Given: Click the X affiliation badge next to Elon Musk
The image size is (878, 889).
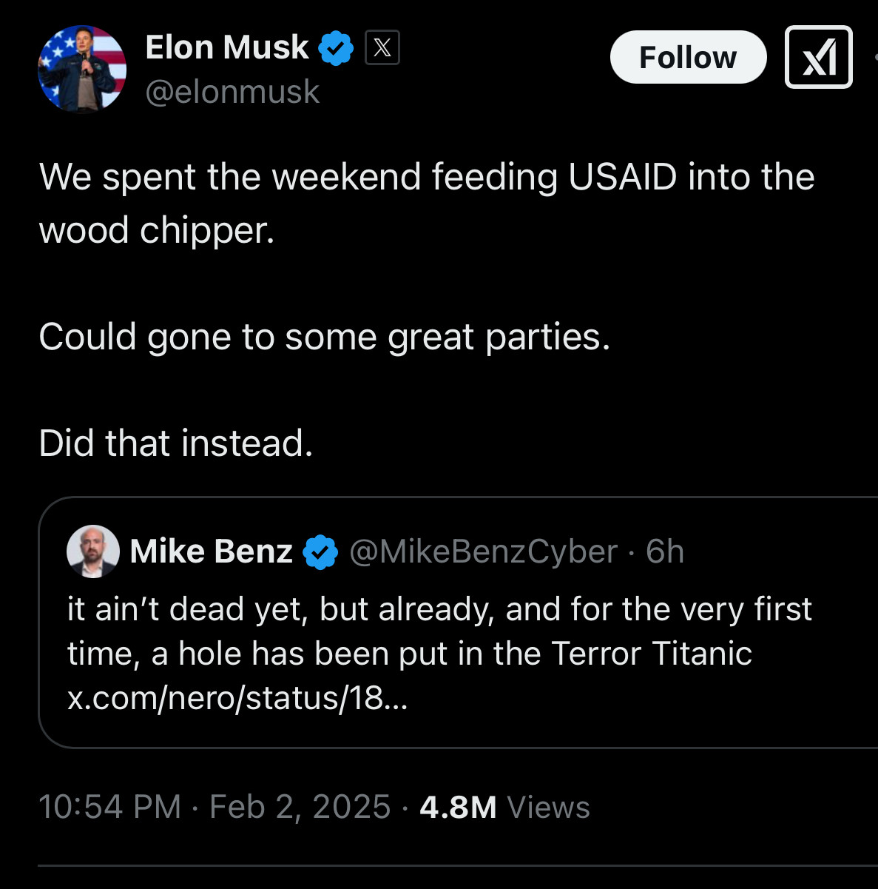Looking at the screenshot, I should [382, 47].
